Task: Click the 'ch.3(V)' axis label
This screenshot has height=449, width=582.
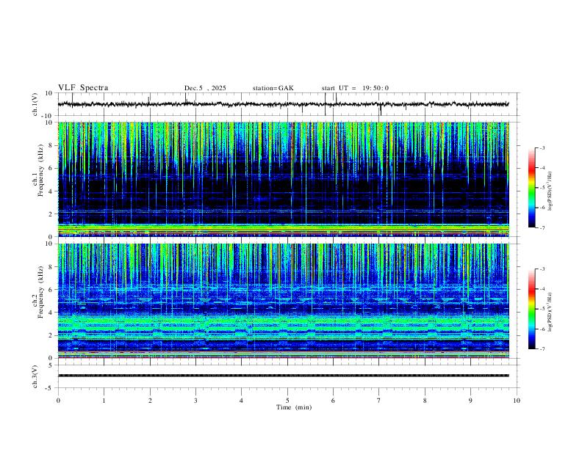Action: click(x=35, y=377)
